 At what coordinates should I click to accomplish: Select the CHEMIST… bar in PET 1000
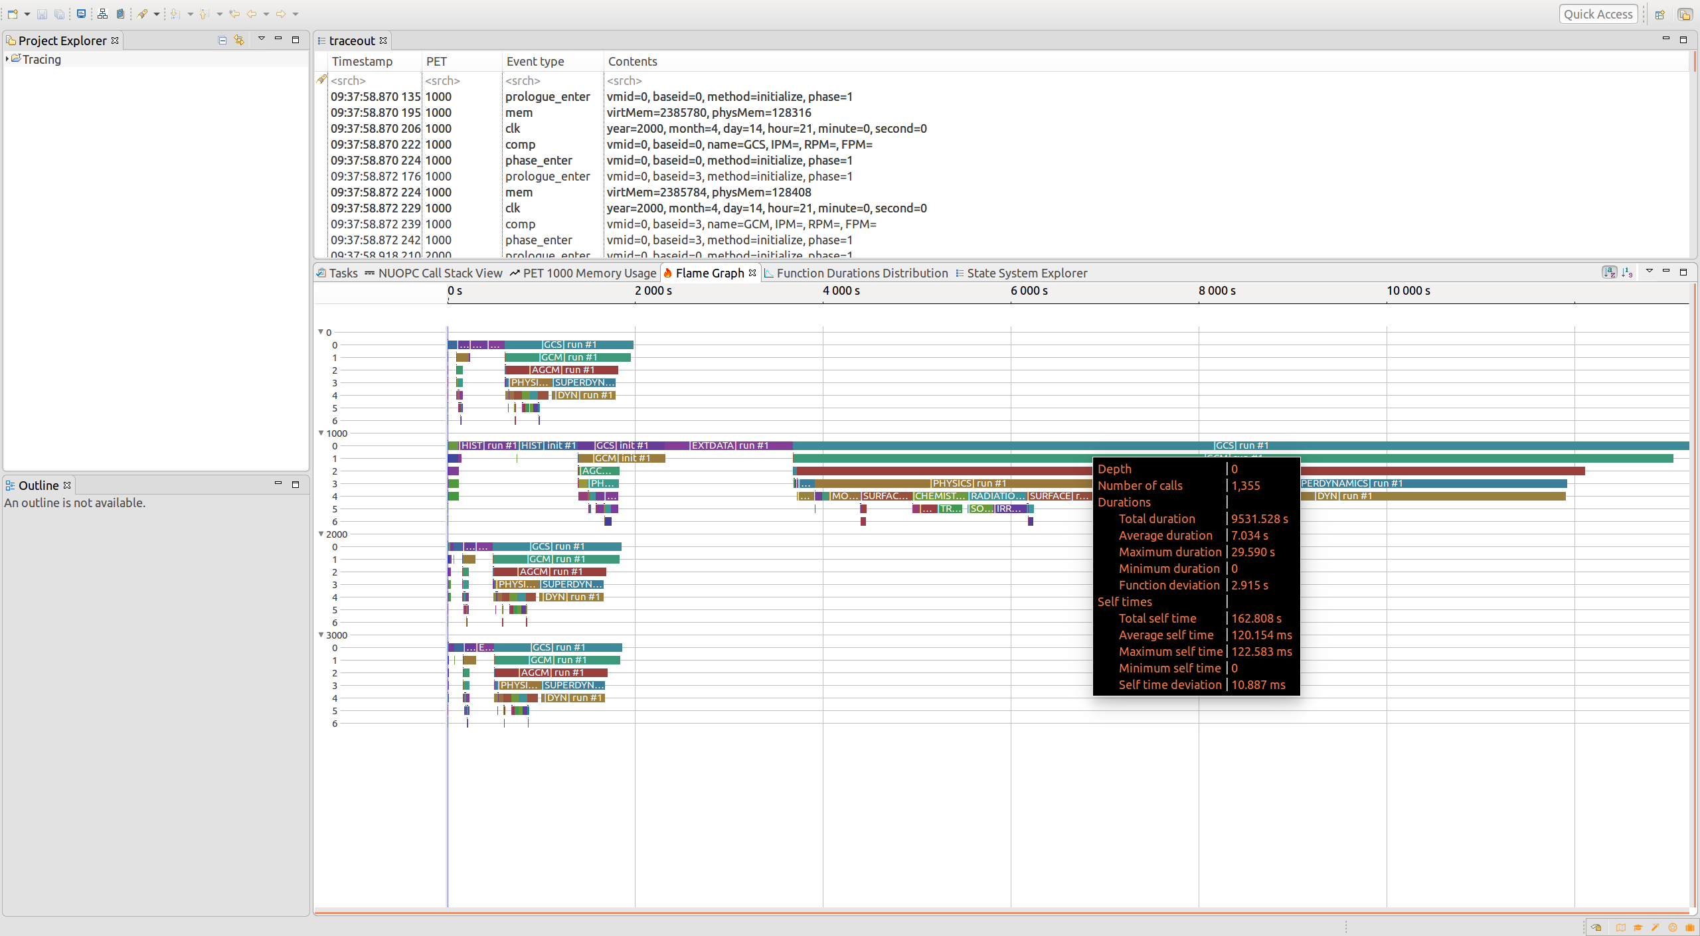(940, 496)
